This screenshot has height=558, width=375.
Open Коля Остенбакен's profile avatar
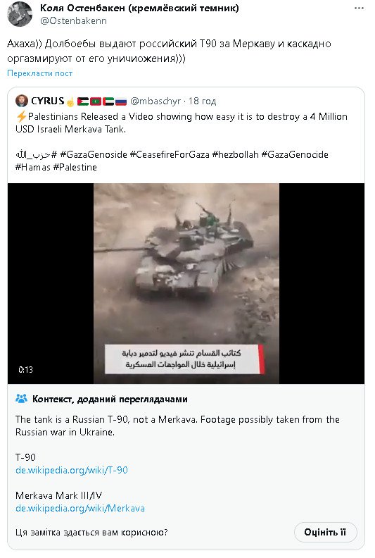20,14
